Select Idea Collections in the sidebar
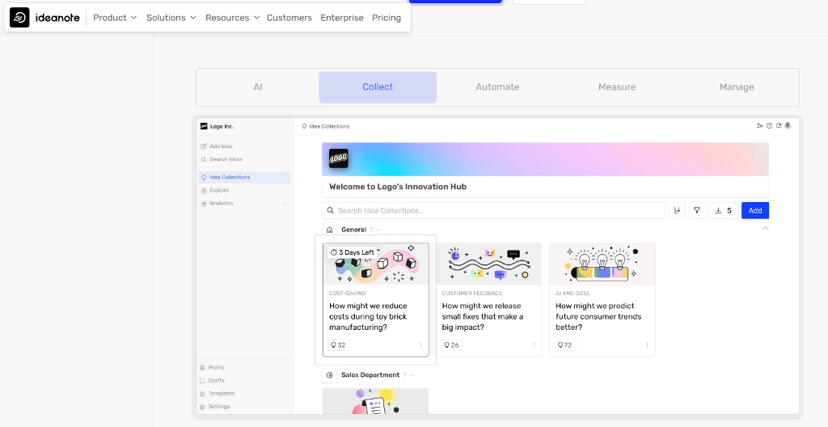The height and width of the screenshot is (427, 828). 244,178
